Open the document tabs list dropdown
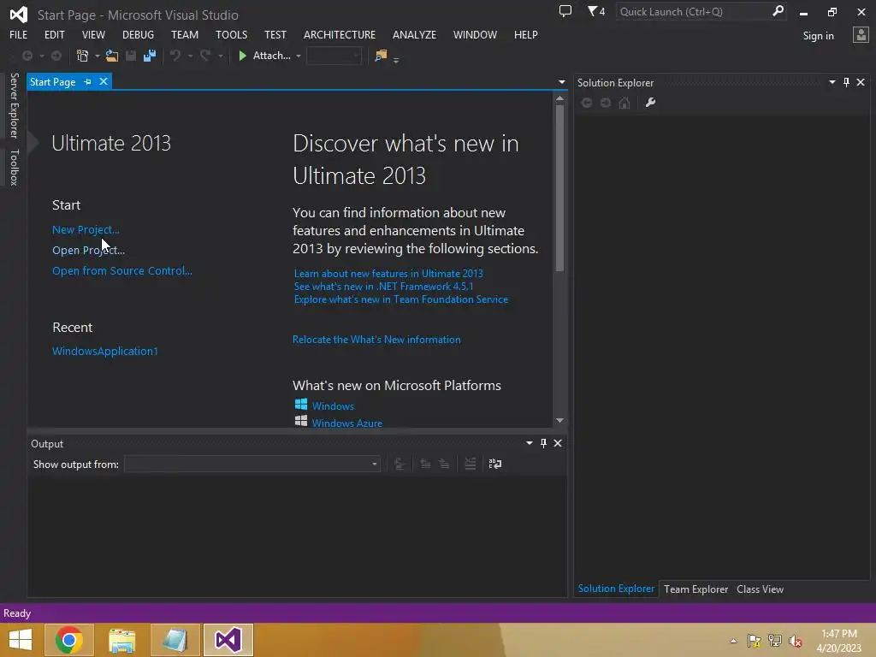The height and width of the screenshot is (657, 876). click(x=561, y=82)
